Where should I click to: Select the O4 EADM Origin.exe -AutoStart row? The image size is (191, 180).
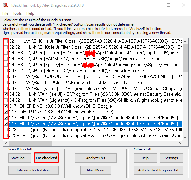(85, 59)
